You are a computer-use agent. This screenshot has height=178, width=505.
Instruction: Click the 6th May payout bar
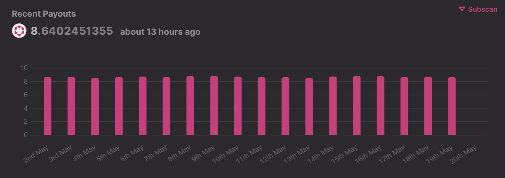(143, 106)
